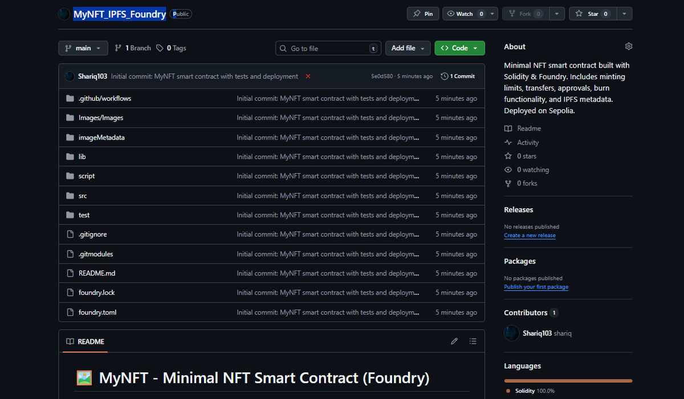Open the src folder
Image resolution: width=684 pixels, height=399 pixels.
tap(83, 195)
